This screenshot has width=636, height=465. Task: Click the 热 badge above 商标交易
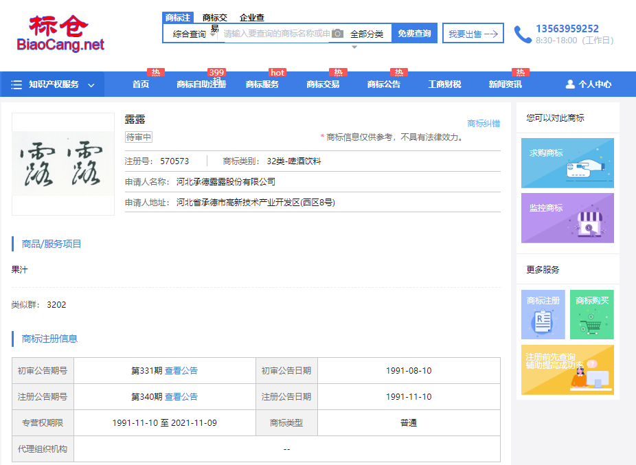pyautogui.click(x=339, y=72)
